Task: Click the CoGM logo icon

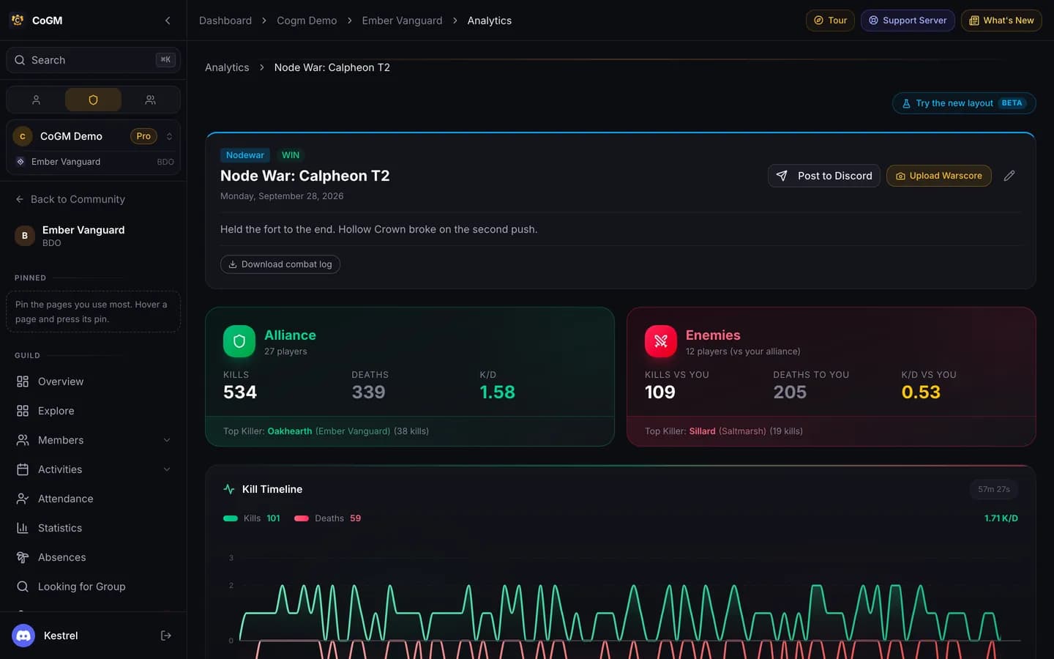Action: 18,21
